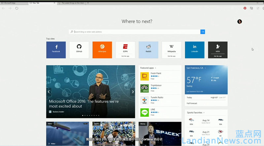Open the LINE app icon
This screenshot has width=264, height=146.
tap(145, 112)
